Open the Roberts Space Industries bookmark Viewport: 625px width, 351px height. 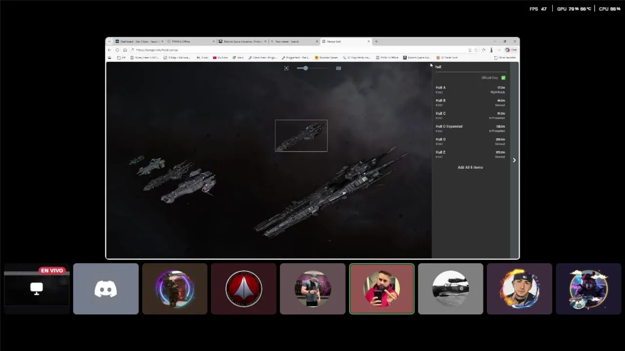point(417,58)
